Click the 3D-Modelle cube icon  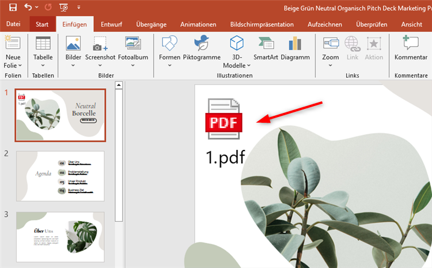coord(237,43)
